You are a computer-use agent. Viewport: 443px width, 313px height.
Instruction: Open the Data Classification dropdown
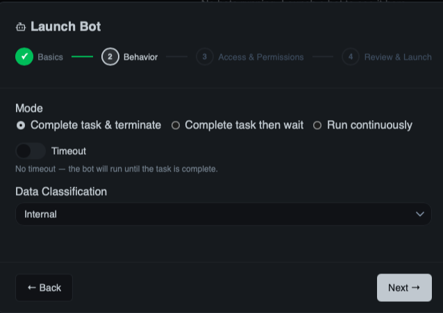click(x=224, y=214)
